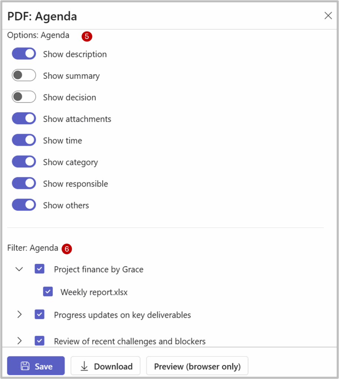This screenshot has width=339, height=379.
Task: Expand Review of recent challenges and blockers
Action: (x=19, y=341)
